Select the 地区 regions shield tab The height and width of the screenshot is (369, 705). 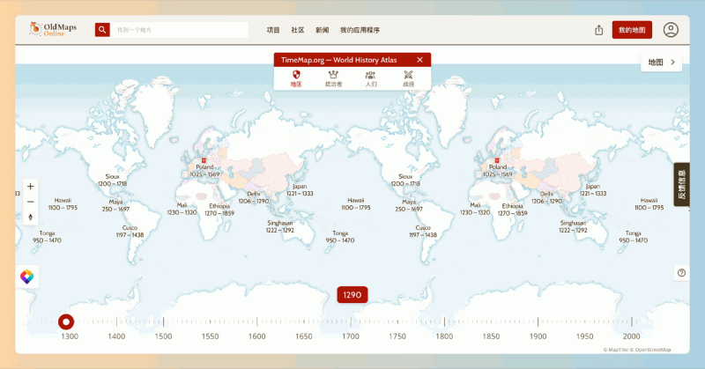[296, 78]
